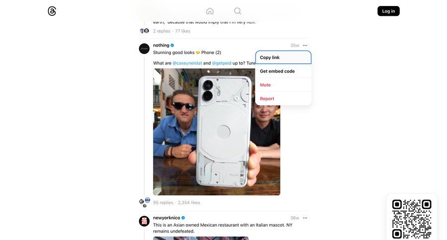This screenshot has height=240, width=447.
Task: Open newyorknico's profile avatar
Action: 144,221
